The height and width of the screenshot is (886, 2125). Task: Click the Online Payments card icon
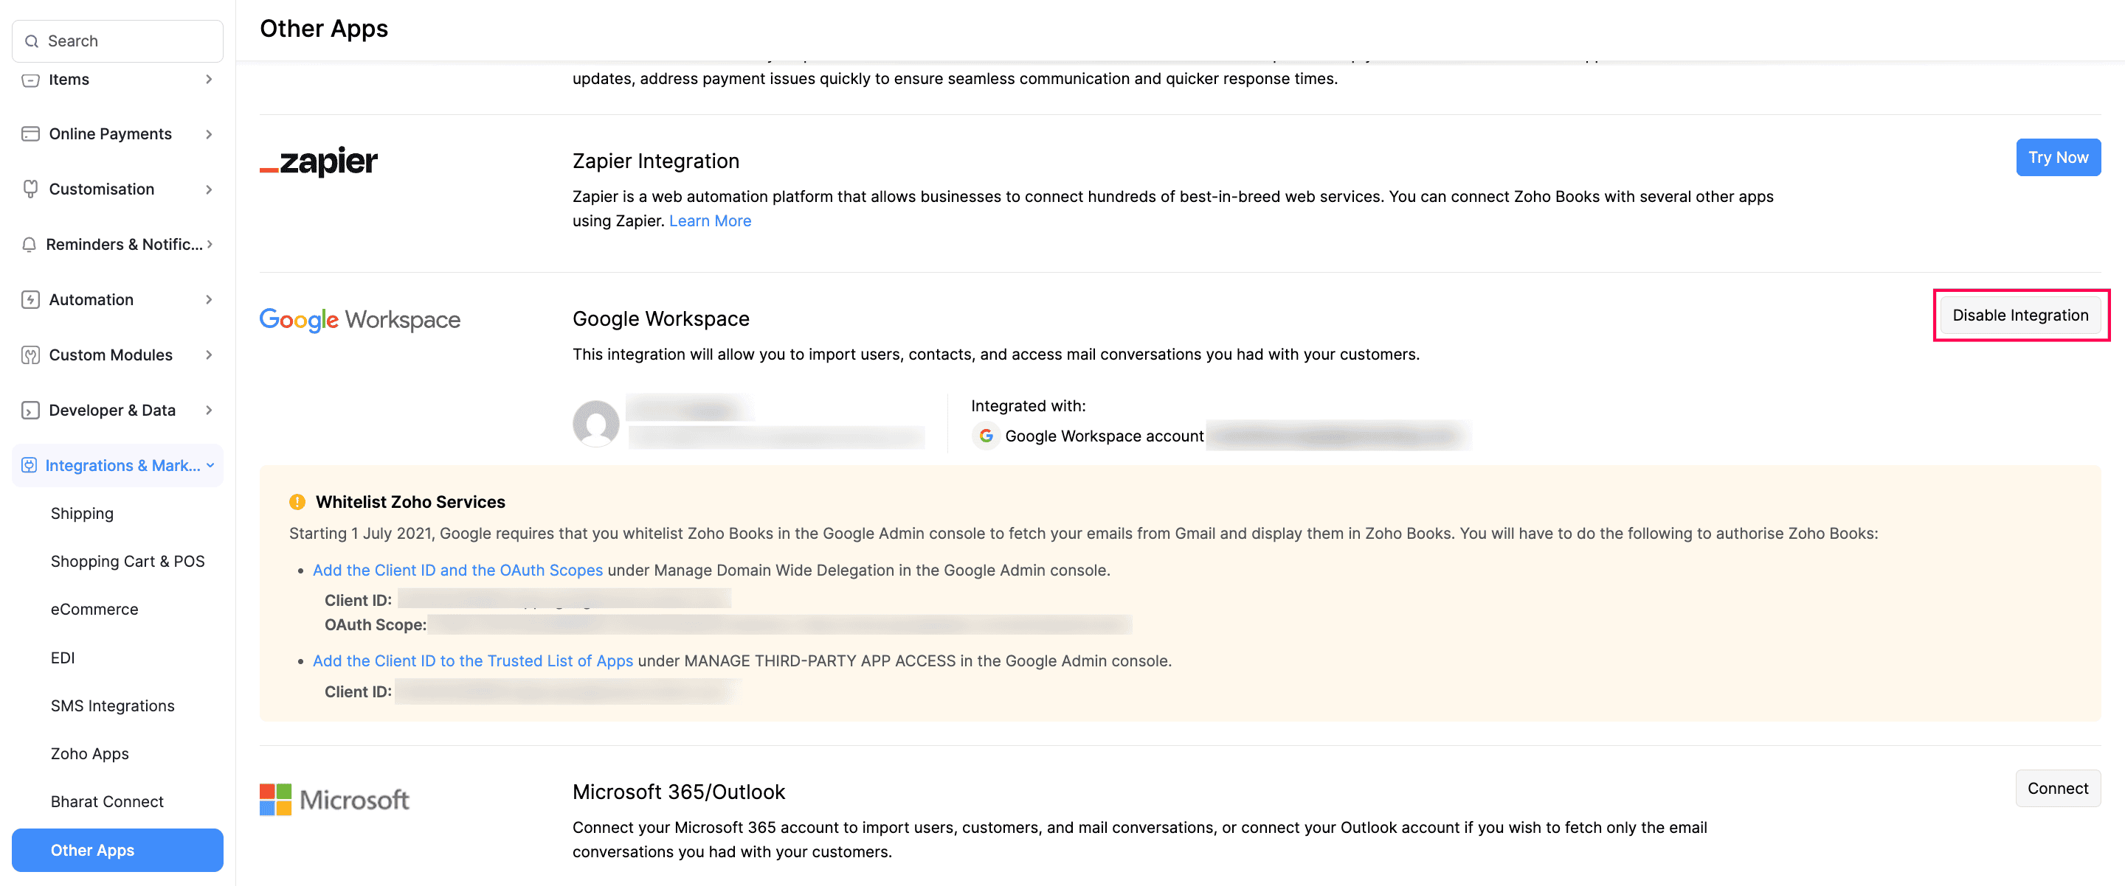pyautogui.click(x=30, y=133)
